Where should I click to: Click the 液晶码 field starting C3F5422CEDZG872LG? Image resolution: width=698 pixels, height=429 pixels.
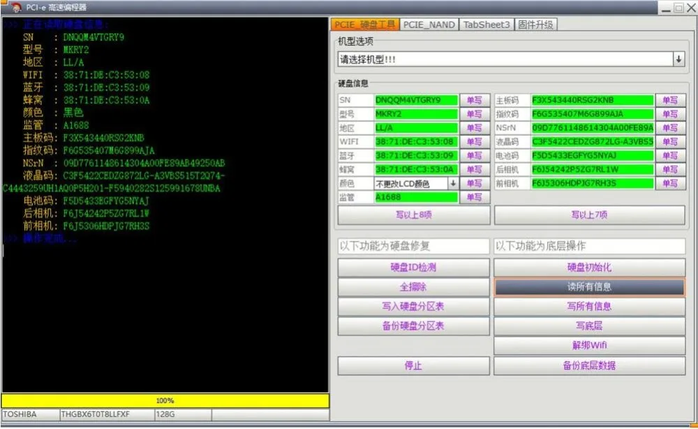pyautogui.click(x=593, y=141)
